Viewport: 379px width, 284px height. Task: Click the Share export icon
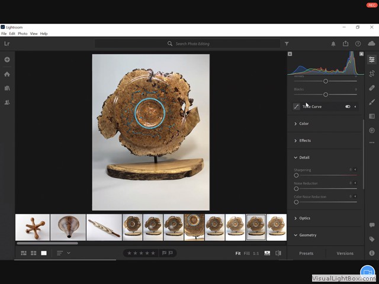coord(345,44)
